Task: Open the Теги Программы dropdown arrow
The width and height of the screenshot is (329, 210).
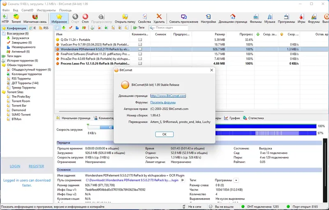Action: click(236, 180)
